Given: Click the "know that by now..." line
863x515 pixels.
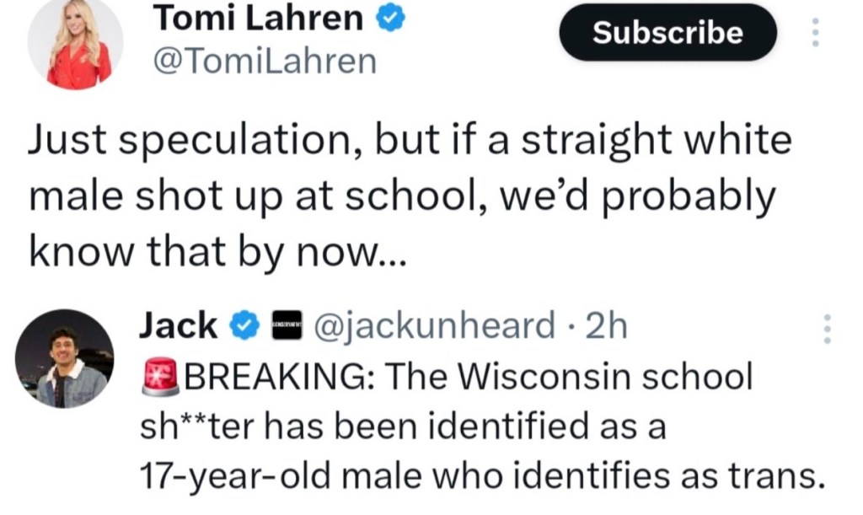Looking at the screenshot, I should pos(217,251).
